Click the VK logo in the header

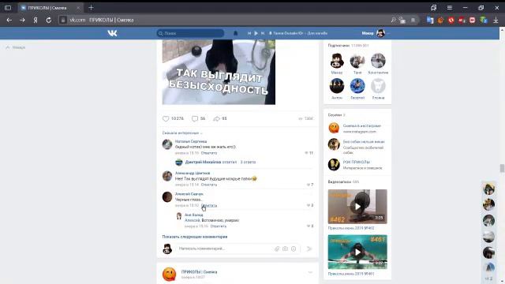pyautogui.click(x=112, y=33)
